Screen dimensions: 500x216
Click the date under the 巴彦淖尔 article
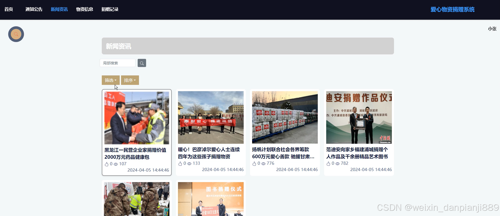(x=223, y=170)
